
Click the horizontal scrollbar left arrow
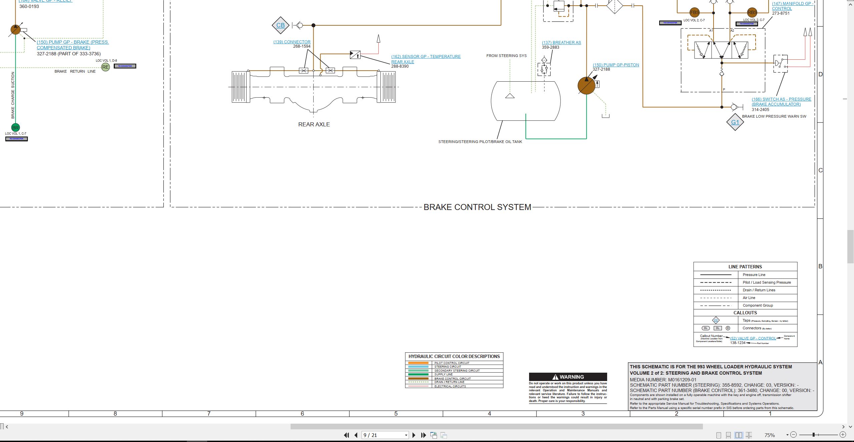pyautogui.click(x=7, y=427)
